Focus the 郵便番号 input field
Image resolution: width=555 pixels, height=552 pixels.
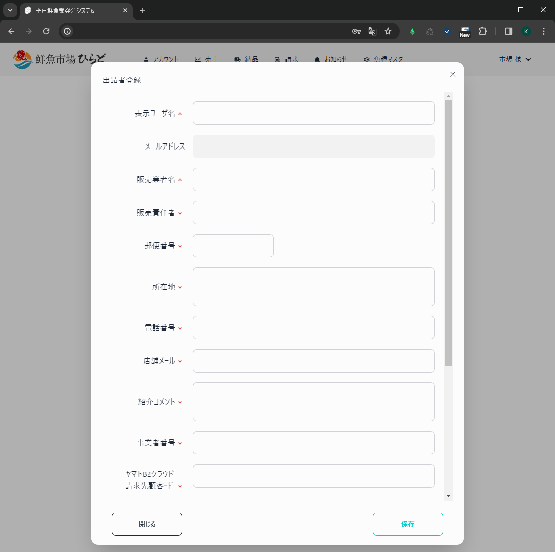(233, 246)
